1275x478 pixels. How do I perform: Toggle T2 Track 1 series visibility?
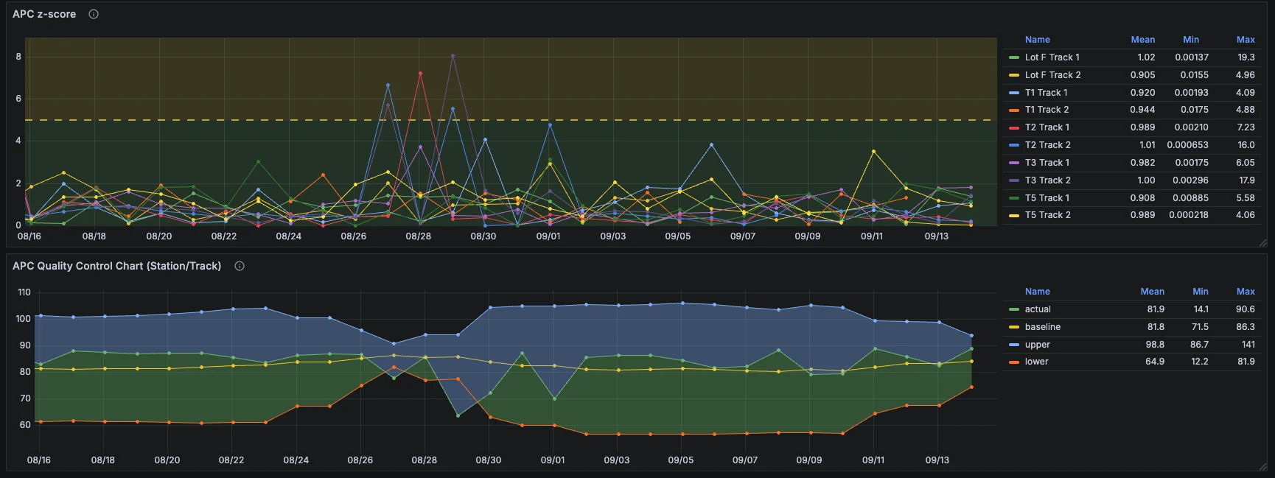coord(1047,127)
